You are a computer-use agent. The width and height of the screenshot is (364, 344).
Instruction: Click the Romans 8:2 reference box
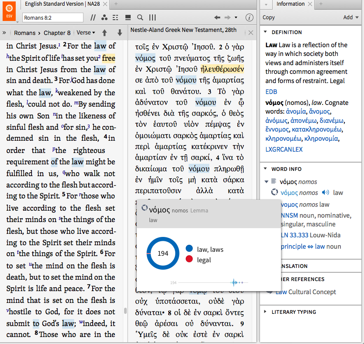coord(53,17)
